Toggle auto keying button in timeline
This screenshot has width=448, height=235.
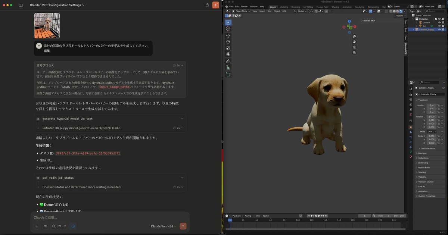[x=301, y=216]
